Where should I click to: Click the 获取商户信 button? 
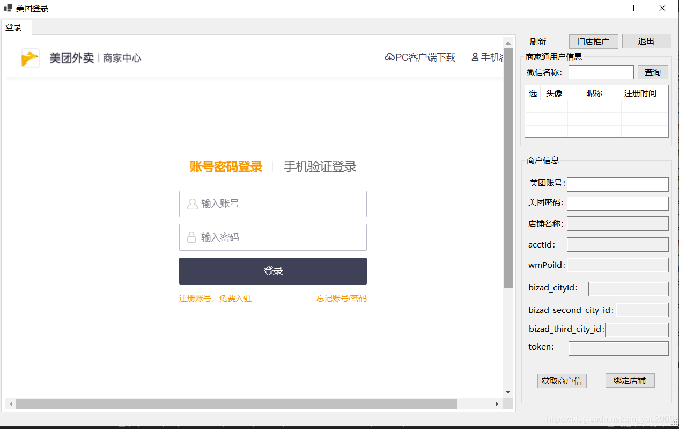tap(562, 381)
